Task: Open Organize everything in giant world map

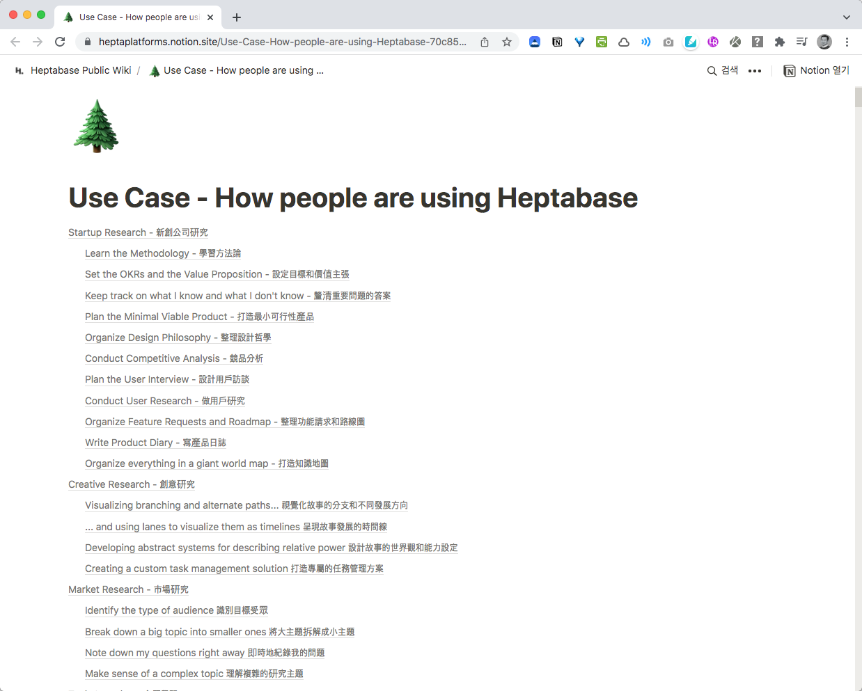Action: point(207,463)
